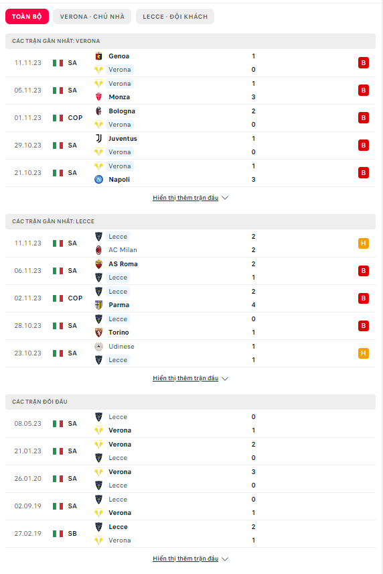
Task: Open the Lecce vs Verona 08.05.23 match
Action: [x=190, y=424]
